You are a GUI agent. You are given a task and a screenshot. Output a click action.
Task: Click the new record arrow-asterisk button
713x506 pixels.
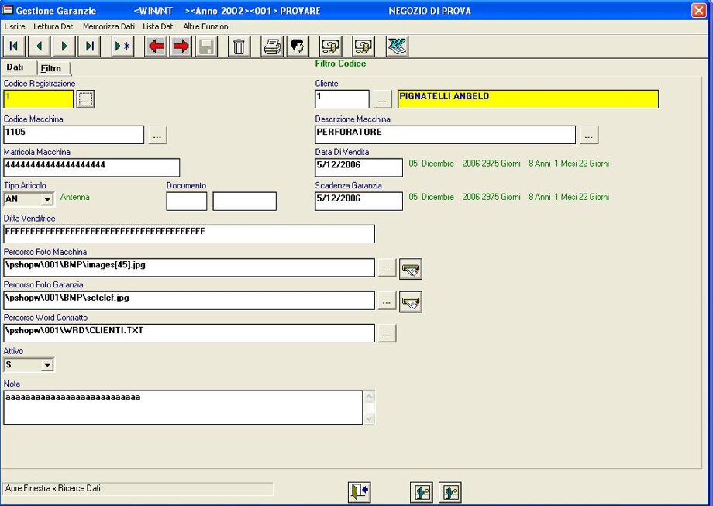point(122,46)
